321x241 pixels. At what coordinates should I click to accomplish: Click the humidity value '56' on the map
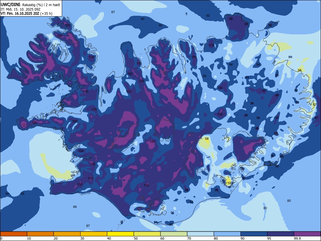(x=299, y=70)
